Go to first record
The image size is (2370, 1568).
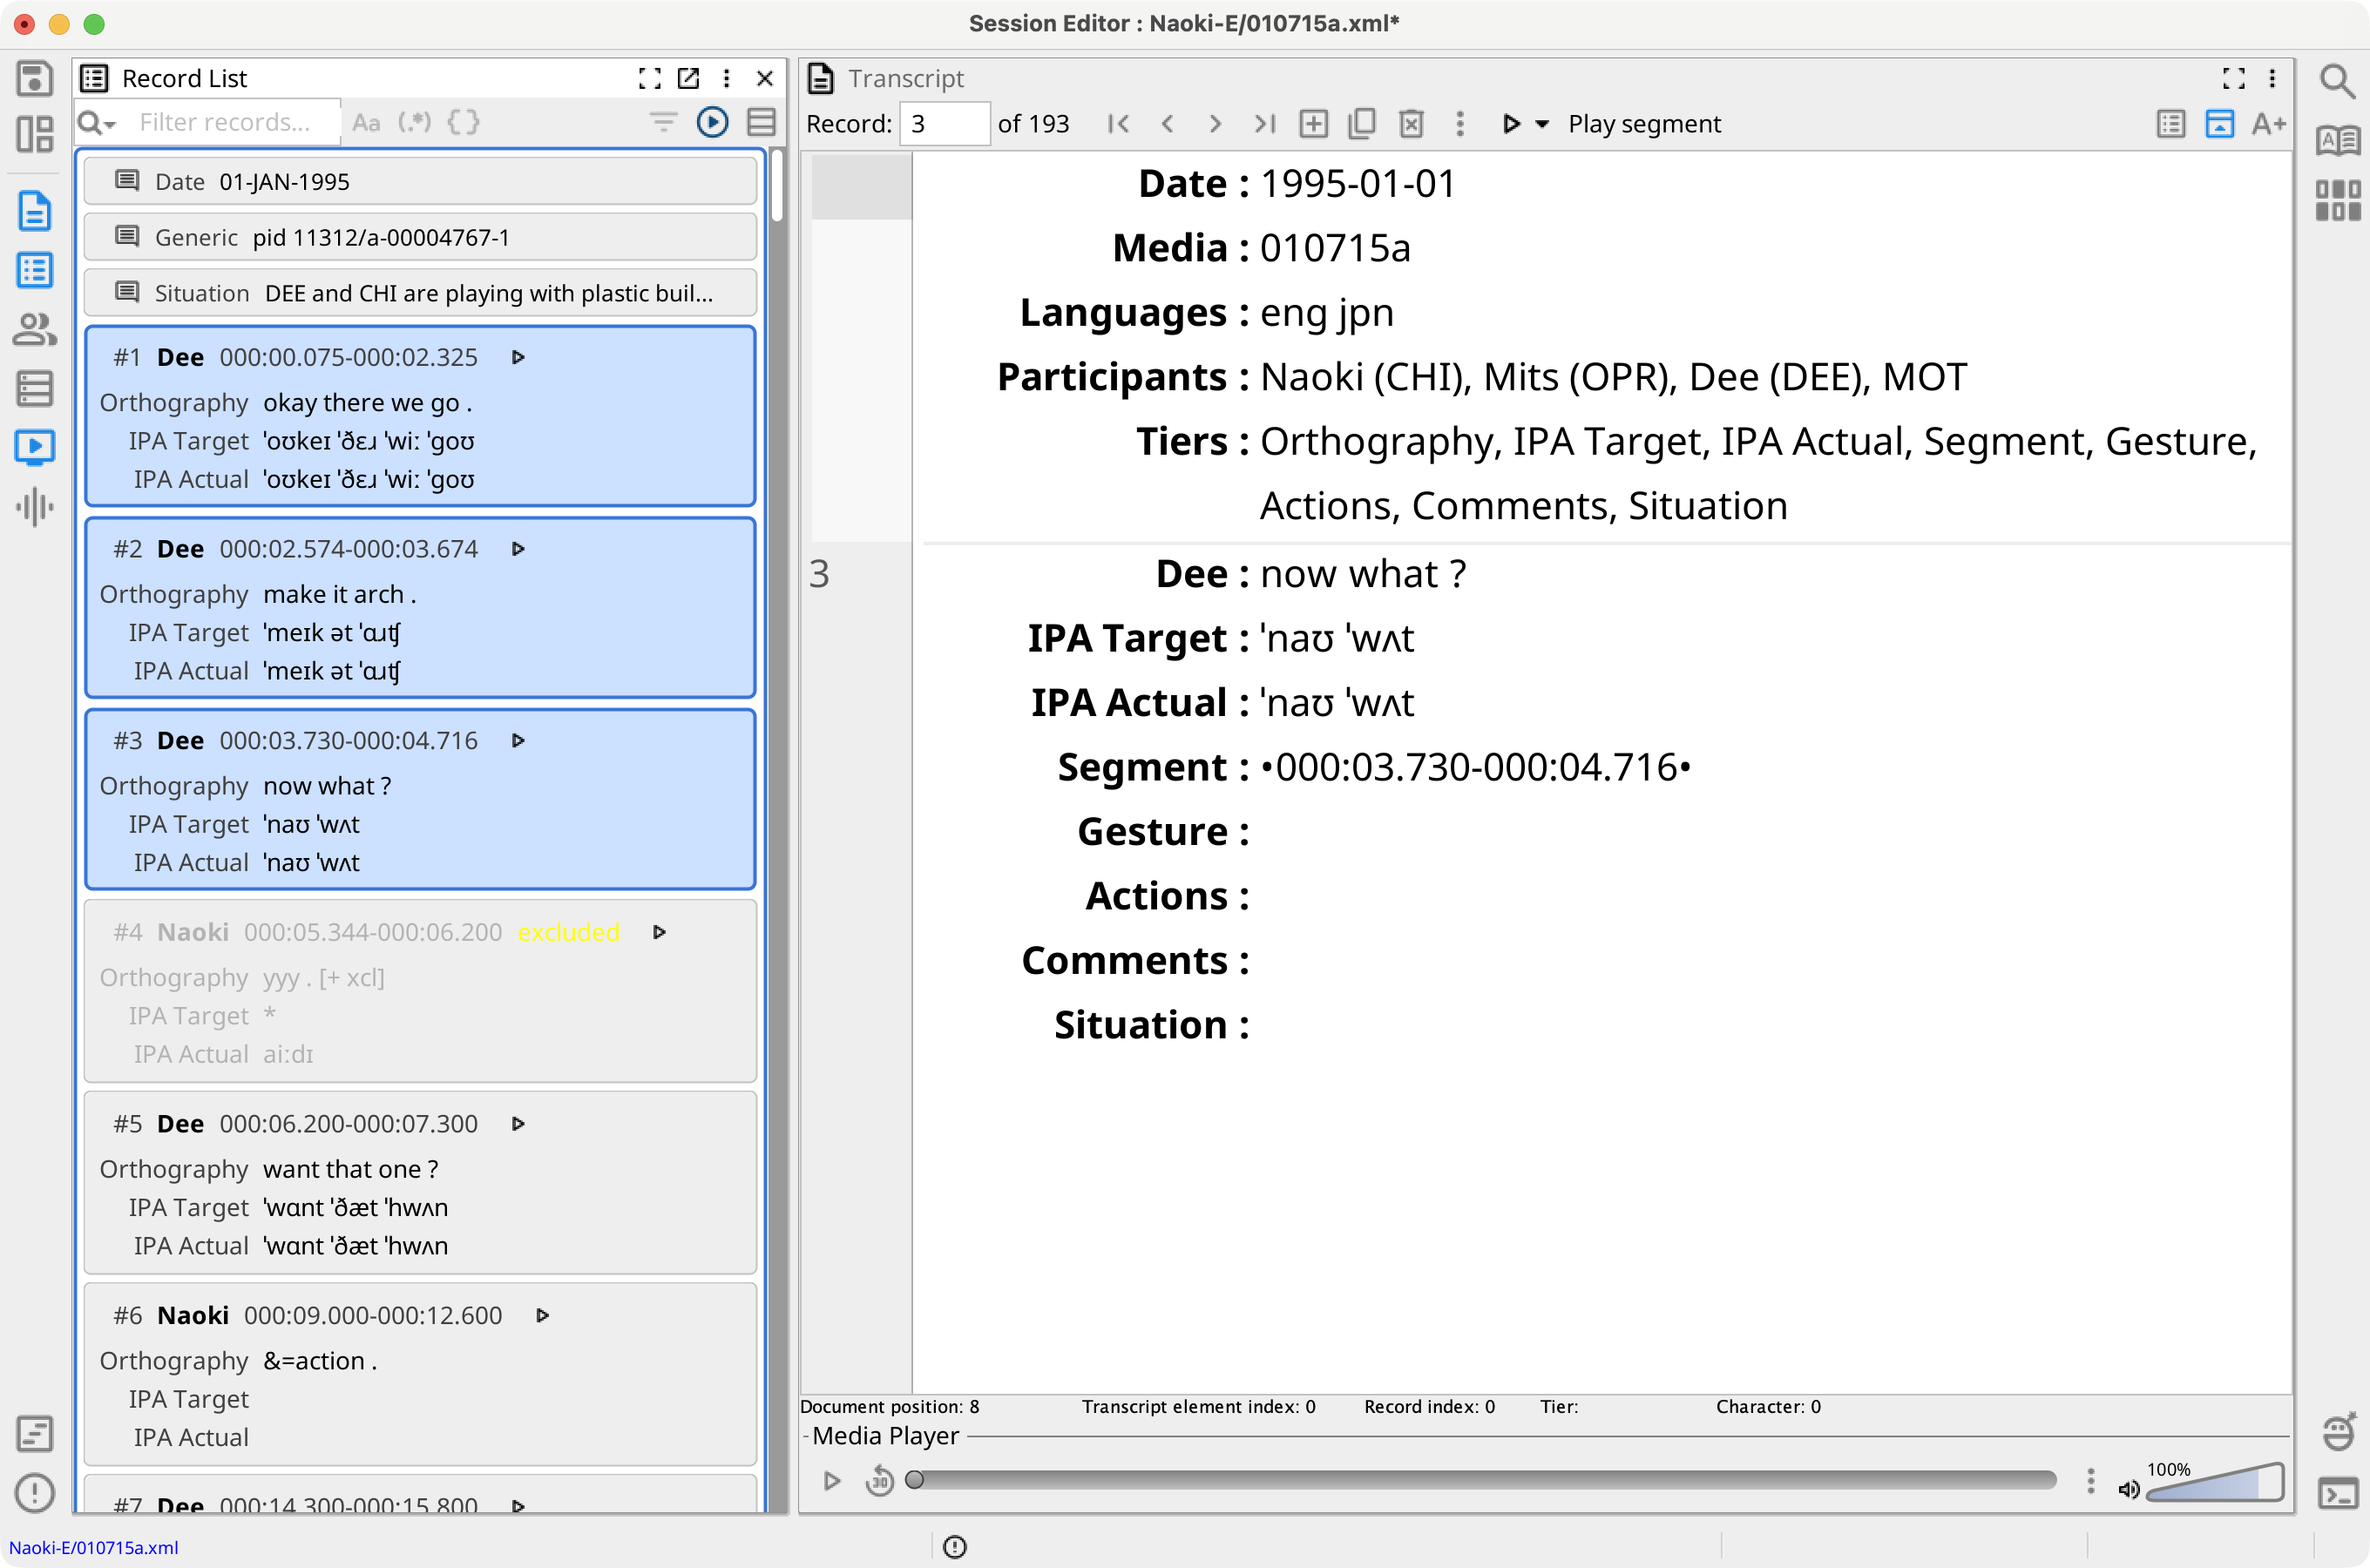1118,124
